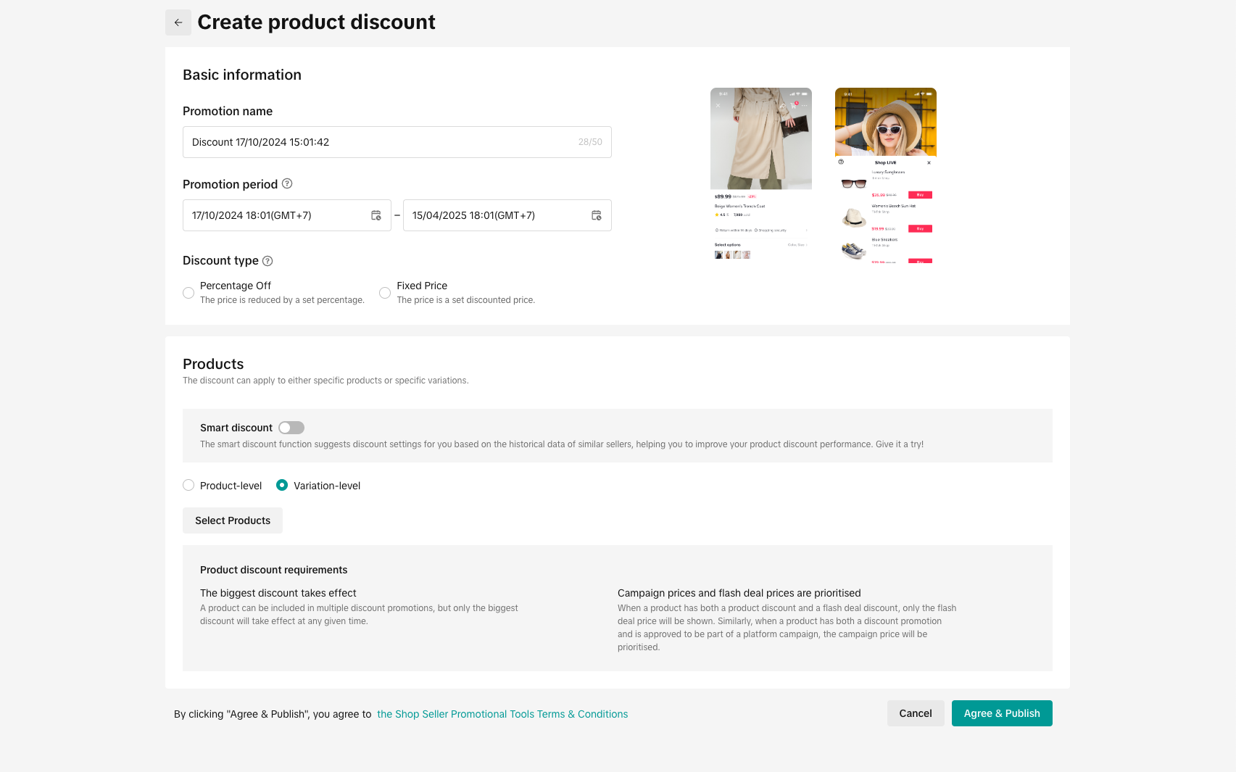Click the red Buy button beside the sunglasses preview

tap(920, 195)
